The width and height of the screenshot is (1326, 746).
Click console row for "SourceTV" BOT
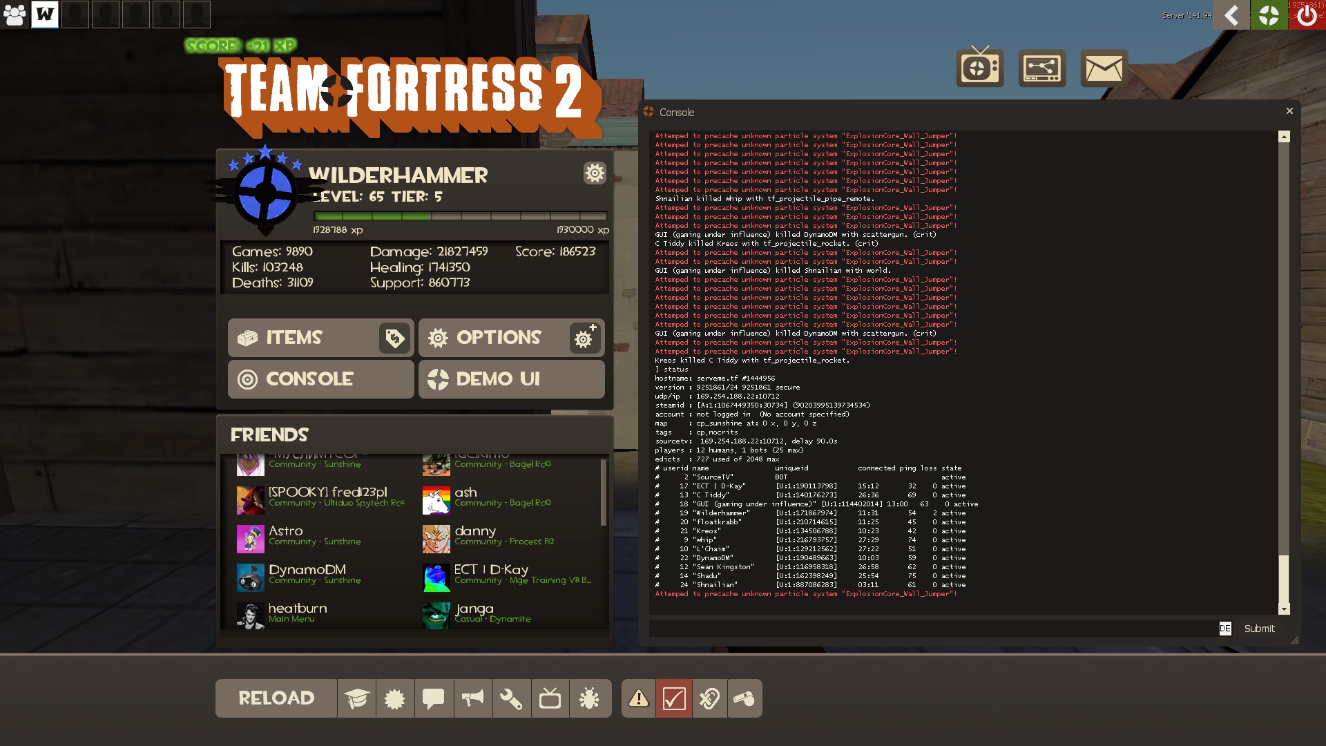[x=810, y=477]
